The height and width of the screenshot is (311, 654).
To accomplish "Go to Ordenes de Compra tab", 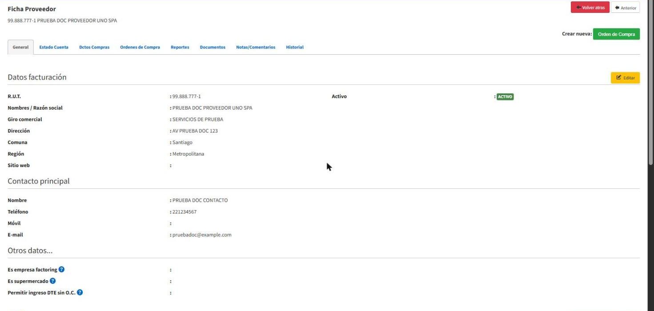I will tap(140, 48).
